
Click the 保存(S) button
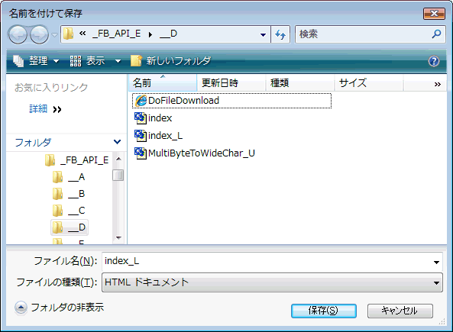324,311
